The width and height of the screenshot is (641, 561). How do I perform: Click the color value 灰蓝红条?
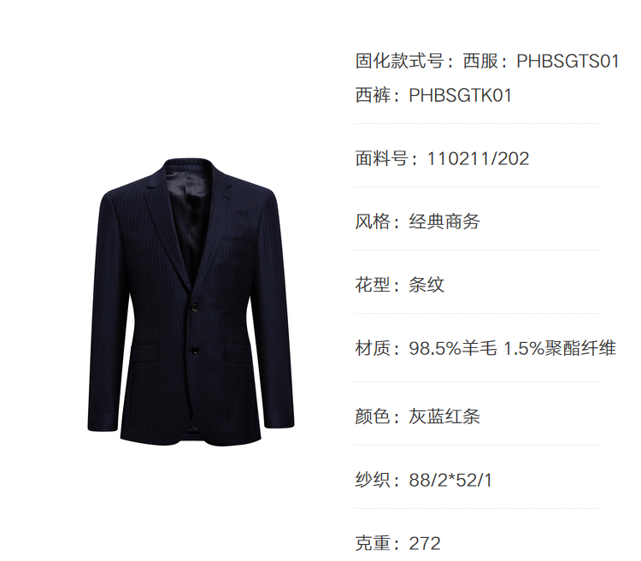click(444, 416)
